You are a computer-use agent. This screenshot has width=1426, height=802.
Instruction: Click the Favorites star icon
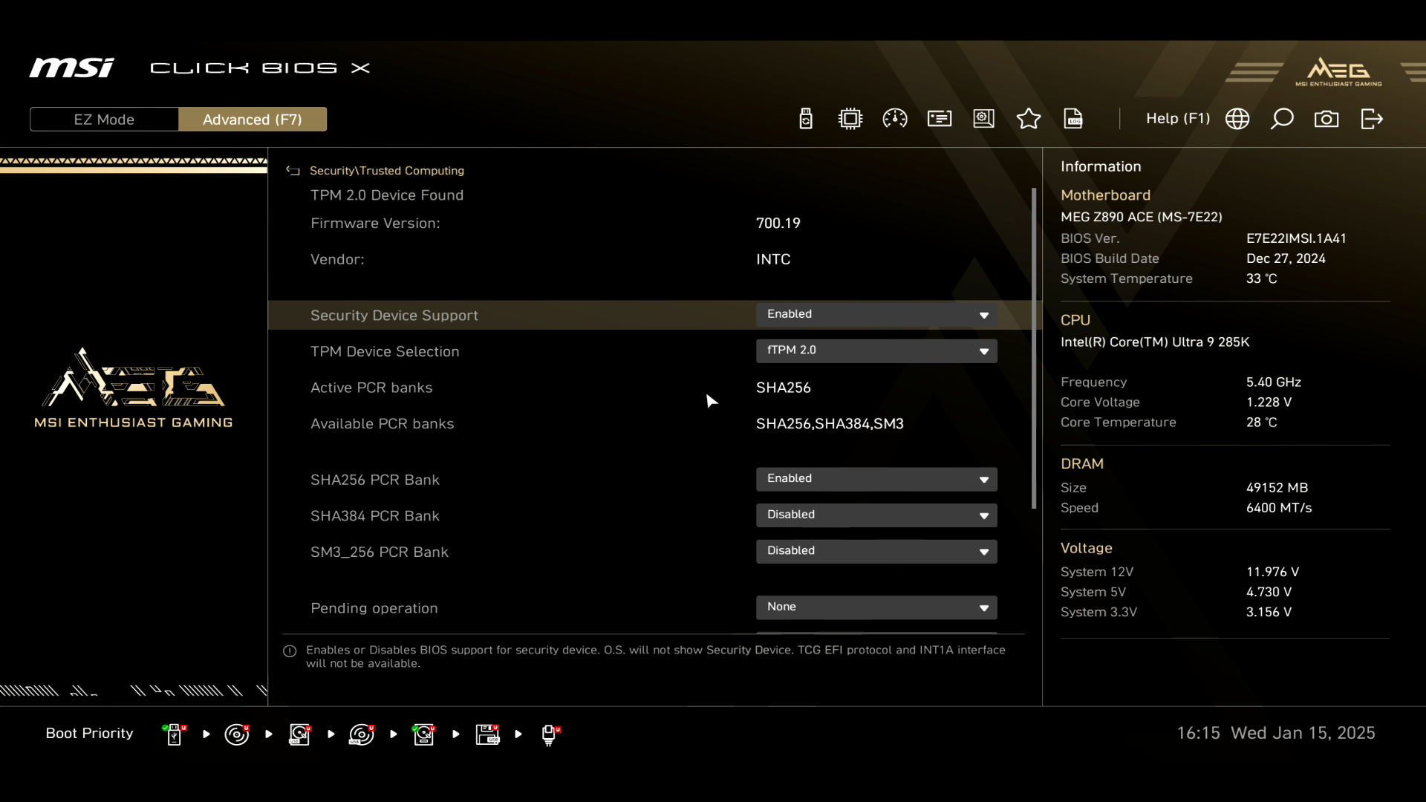click(1029, 119)
